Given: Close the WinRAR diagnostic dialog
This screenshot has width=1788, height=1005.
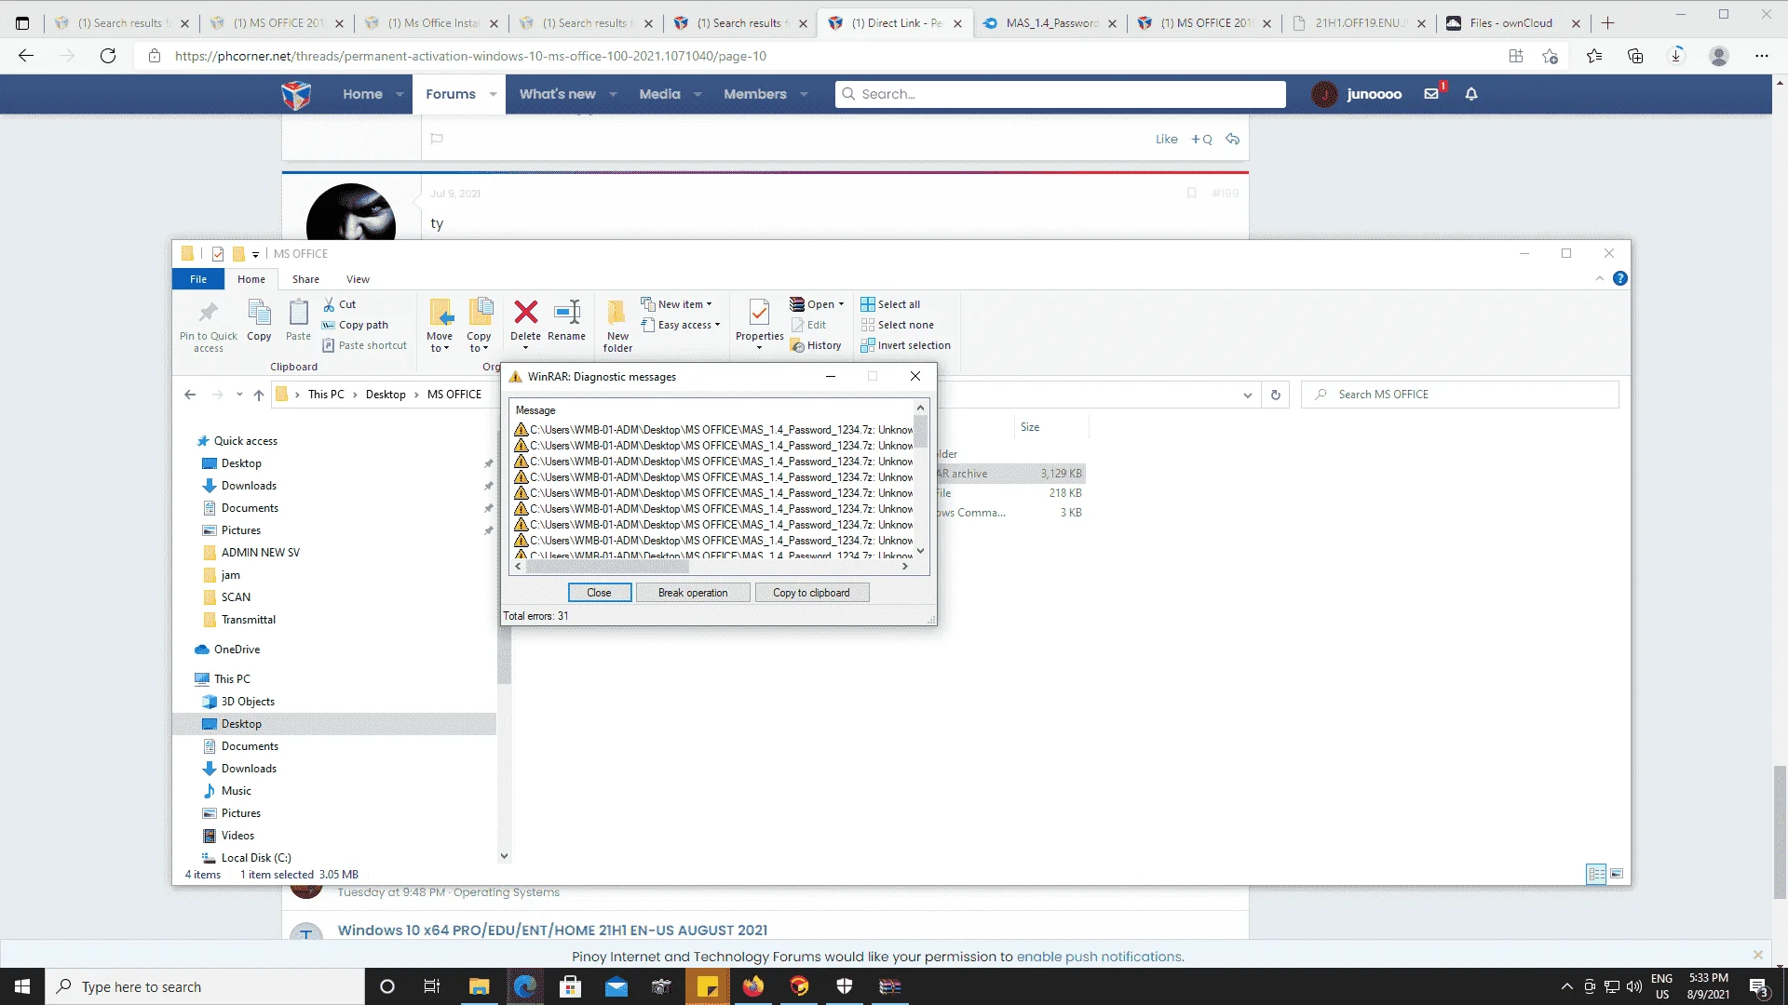Looking at the screenshot, I should [x=599, y=593].
